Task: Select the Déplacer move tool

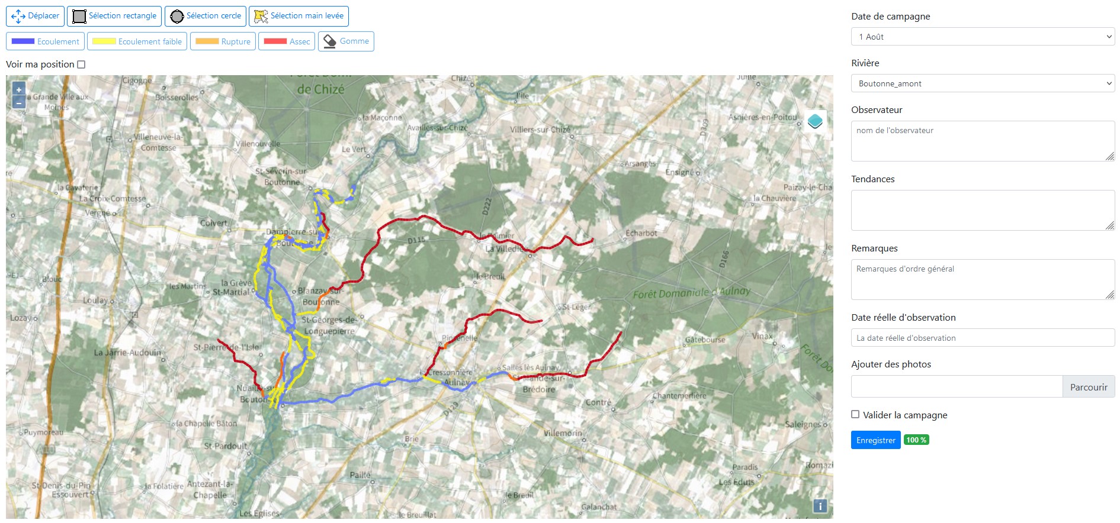Action: [x=35, y=16]
